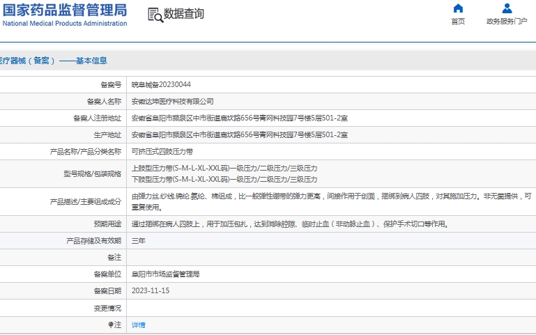Click the 首页 text link

click(x=458, y=21)
